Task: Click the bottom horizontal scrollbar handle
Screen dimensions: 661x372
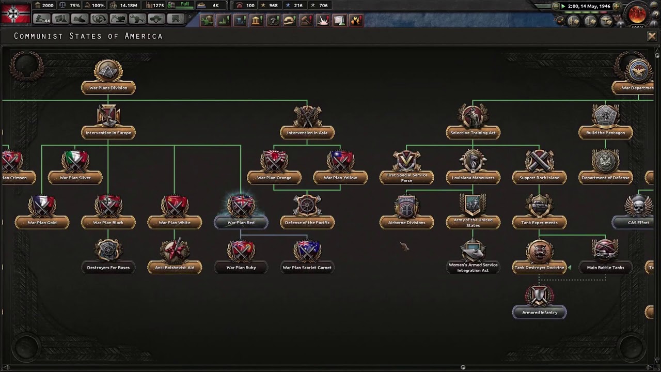Action: (463, 367)
